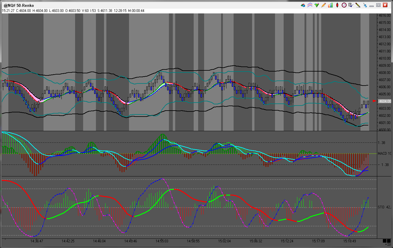Viewport: 393px width, 248px height.
Task: Click the L:4603.00 low value
Action: pos(56,11)
